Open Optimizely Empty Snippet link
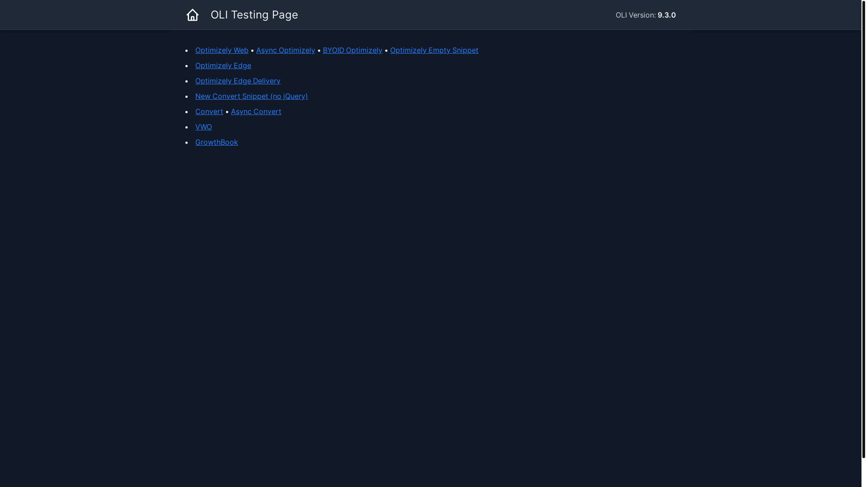The height and width of the screenshot is (487, 866). pos(434,50)
